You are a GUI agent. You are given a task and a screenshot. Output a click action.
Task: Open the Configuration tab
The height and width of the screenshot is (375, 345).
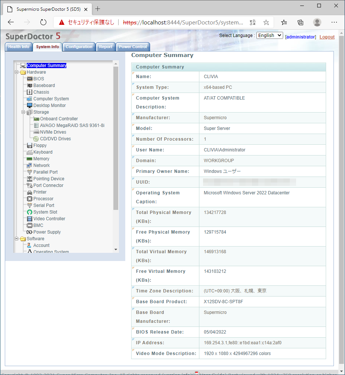[x=79, y=47]
